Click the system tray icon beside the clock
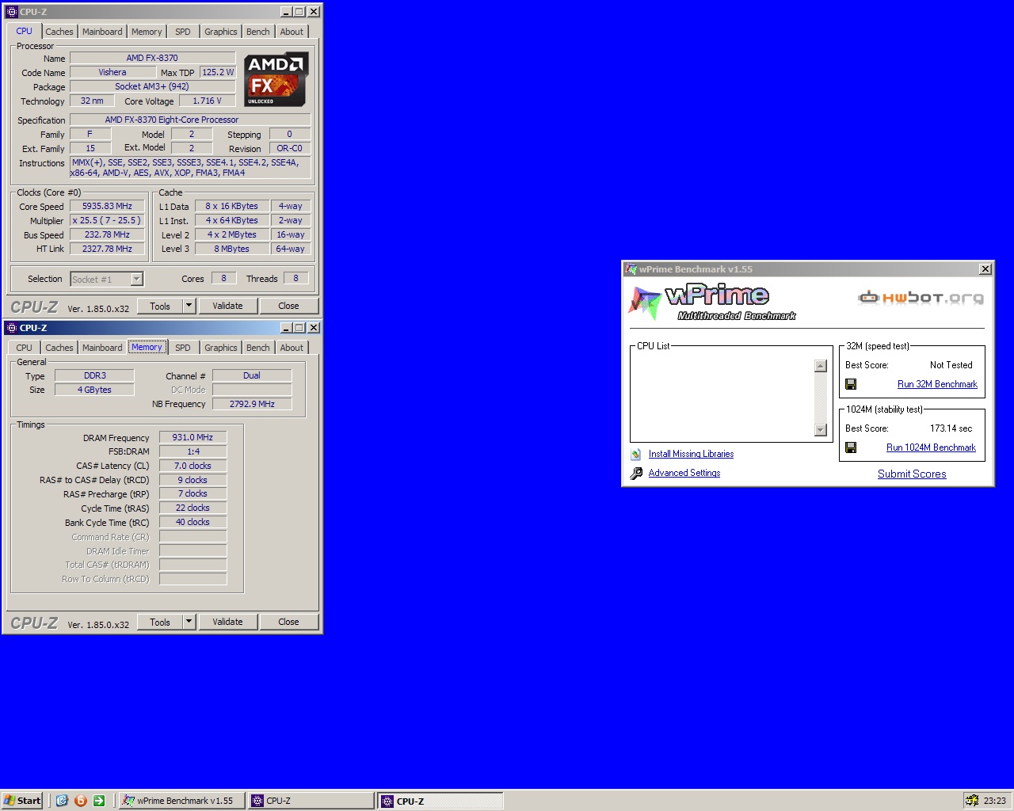This screenshot has height=811, width=1014. click(x=971, y=801)
